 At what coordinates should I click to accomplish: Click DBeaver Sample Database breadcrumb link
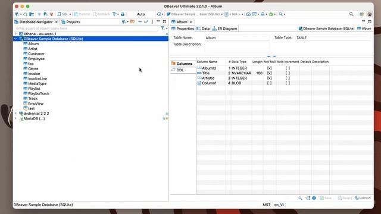click(326, 29)
